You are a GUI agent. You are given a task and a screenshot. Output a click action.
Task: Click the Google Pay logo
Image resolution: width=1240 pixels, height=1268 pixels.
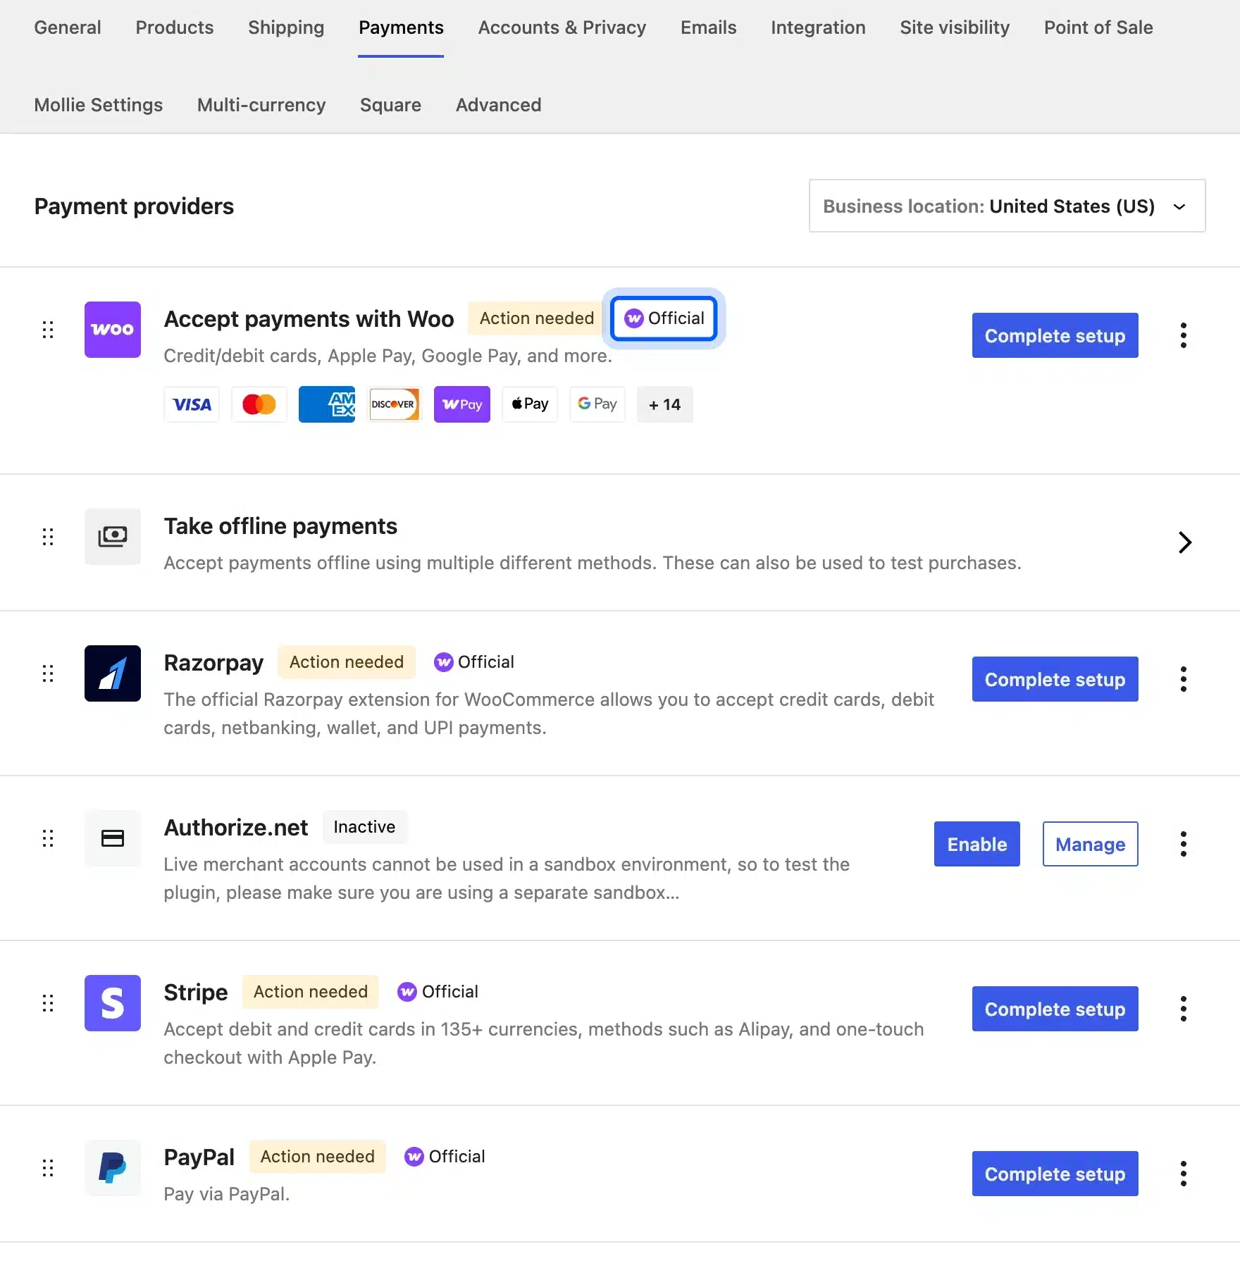coord(597,404)
